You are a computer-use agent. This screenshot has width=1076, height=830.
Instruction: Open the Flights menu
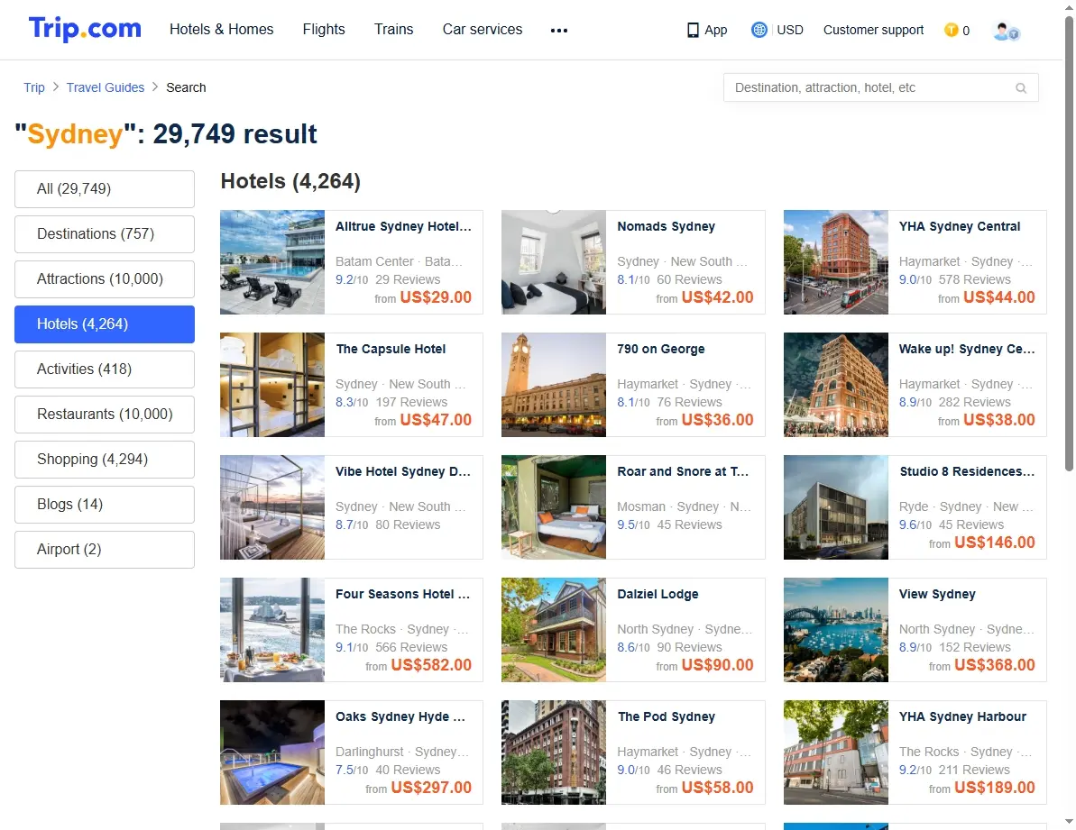324,30
